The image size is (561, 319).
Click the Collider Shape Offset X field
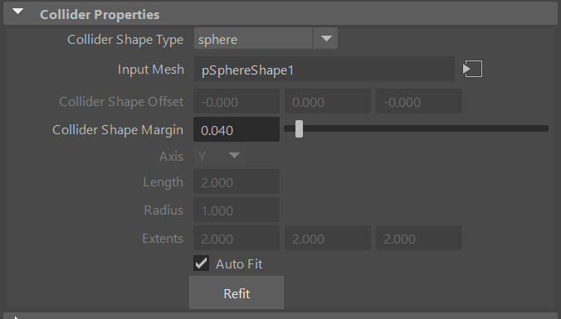[x=237, y=101]
